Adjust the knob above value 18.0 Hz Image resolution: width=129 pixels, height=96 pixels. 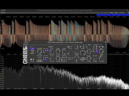(x=52, y=58)
